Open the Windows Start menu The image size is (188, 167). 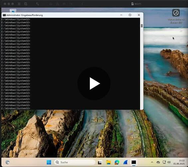49,162
